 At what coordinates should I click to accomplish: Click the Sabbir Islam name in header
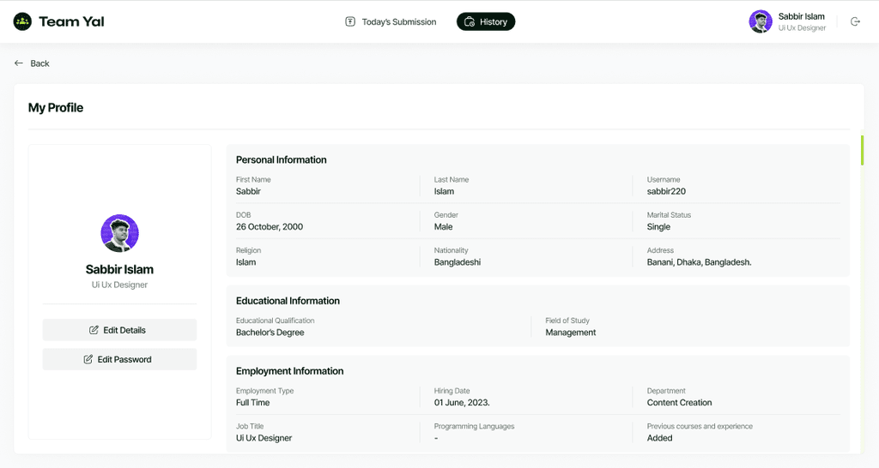coord(801,16)
